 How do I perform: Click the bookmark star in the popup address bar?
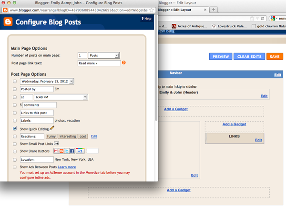[x=151, y=10]
